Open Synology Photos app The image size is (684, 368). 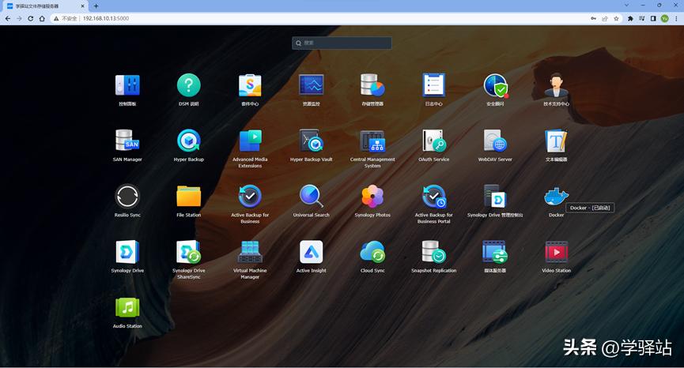(x=372, y=197)
